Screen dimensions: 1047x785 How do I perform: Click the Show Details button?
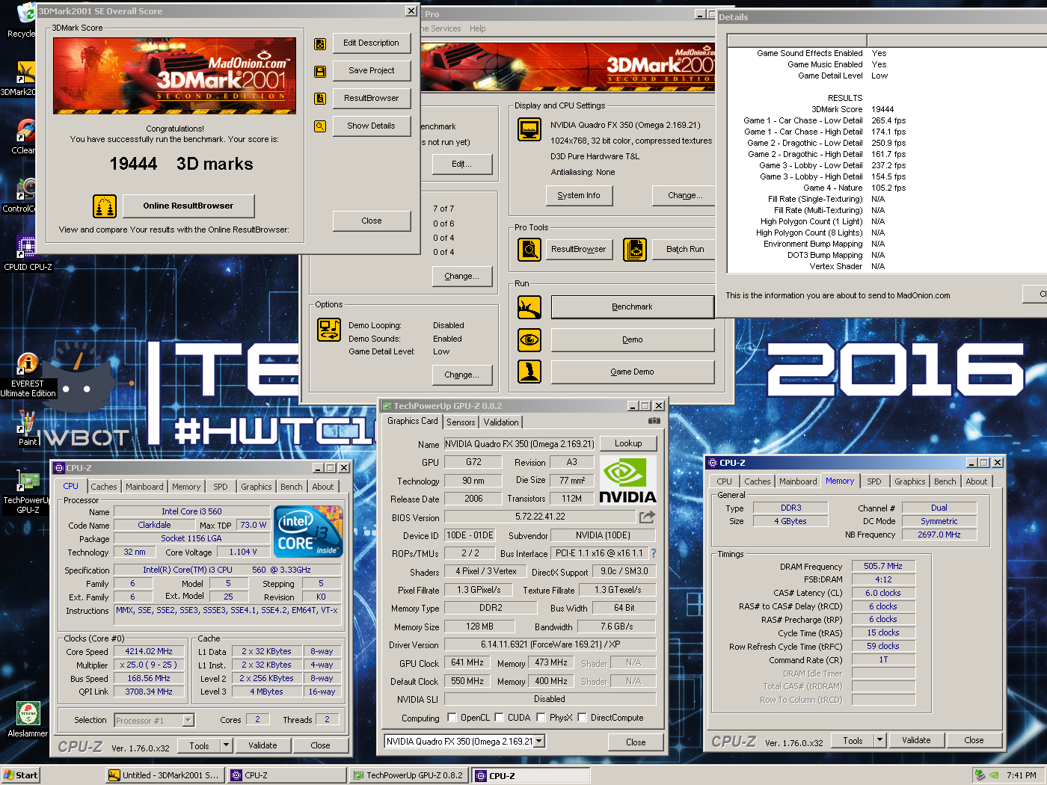pos(371,126)
